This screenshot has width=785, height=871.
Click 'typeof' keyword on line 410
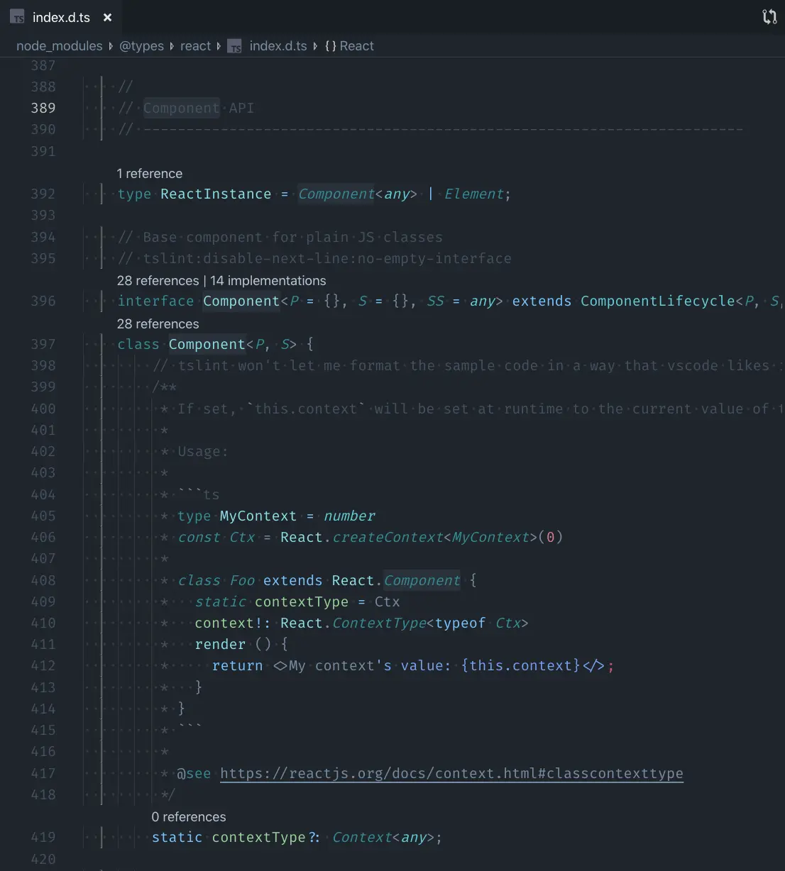coord(460,623)
